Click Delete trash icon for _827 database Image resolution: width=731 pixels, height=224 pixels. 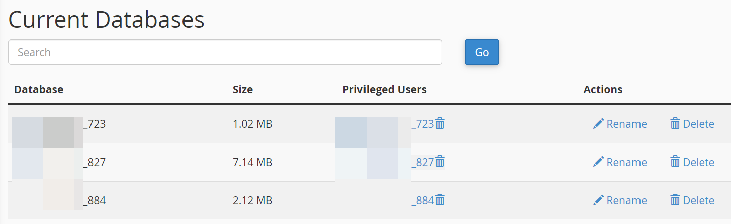[x=675, y=162]
